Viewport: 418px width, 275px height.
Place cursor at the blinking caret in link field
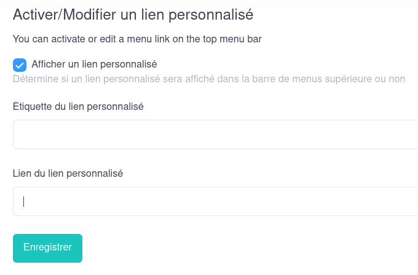(x=24, y=201)
